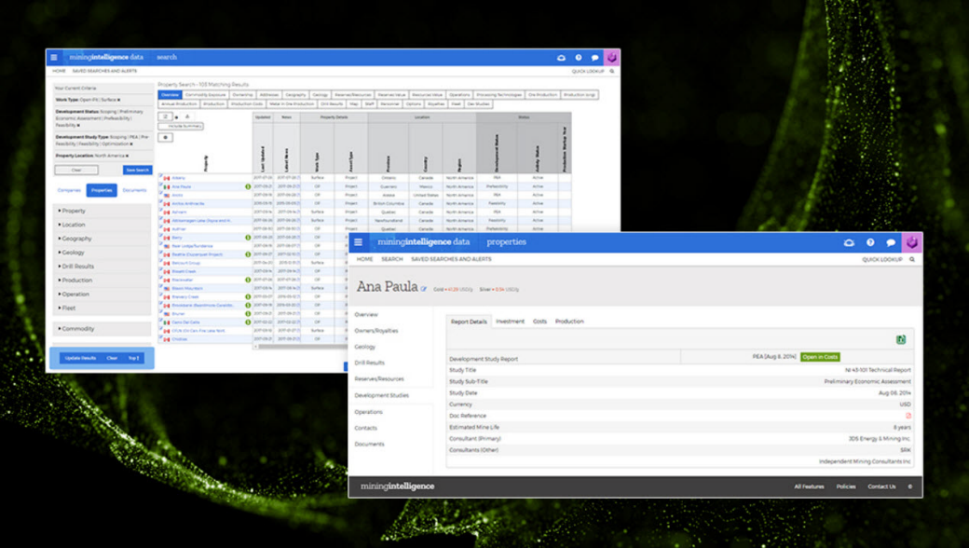Open chat bubble icon in properties header
The height and width of the screenshot is (548, 969).
[x=891, y=242]
